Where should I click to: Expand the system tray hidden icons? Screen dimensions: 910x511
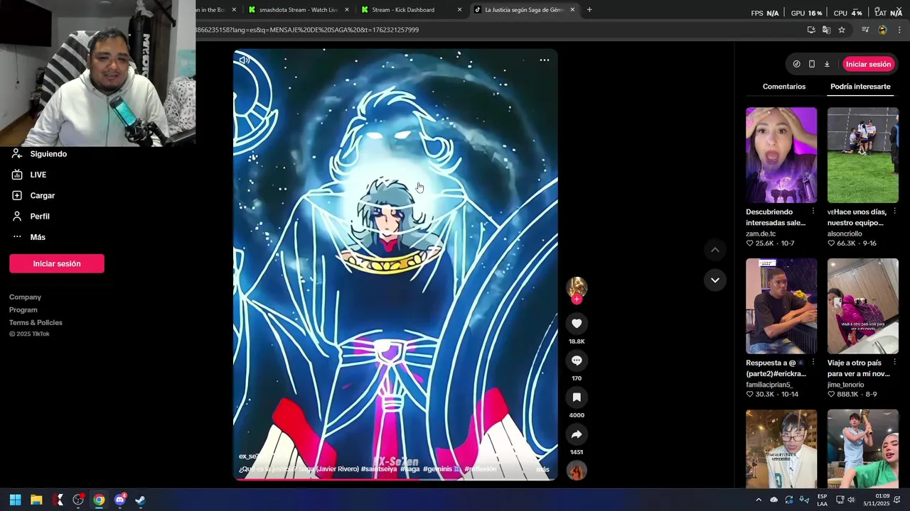point(759,500)
